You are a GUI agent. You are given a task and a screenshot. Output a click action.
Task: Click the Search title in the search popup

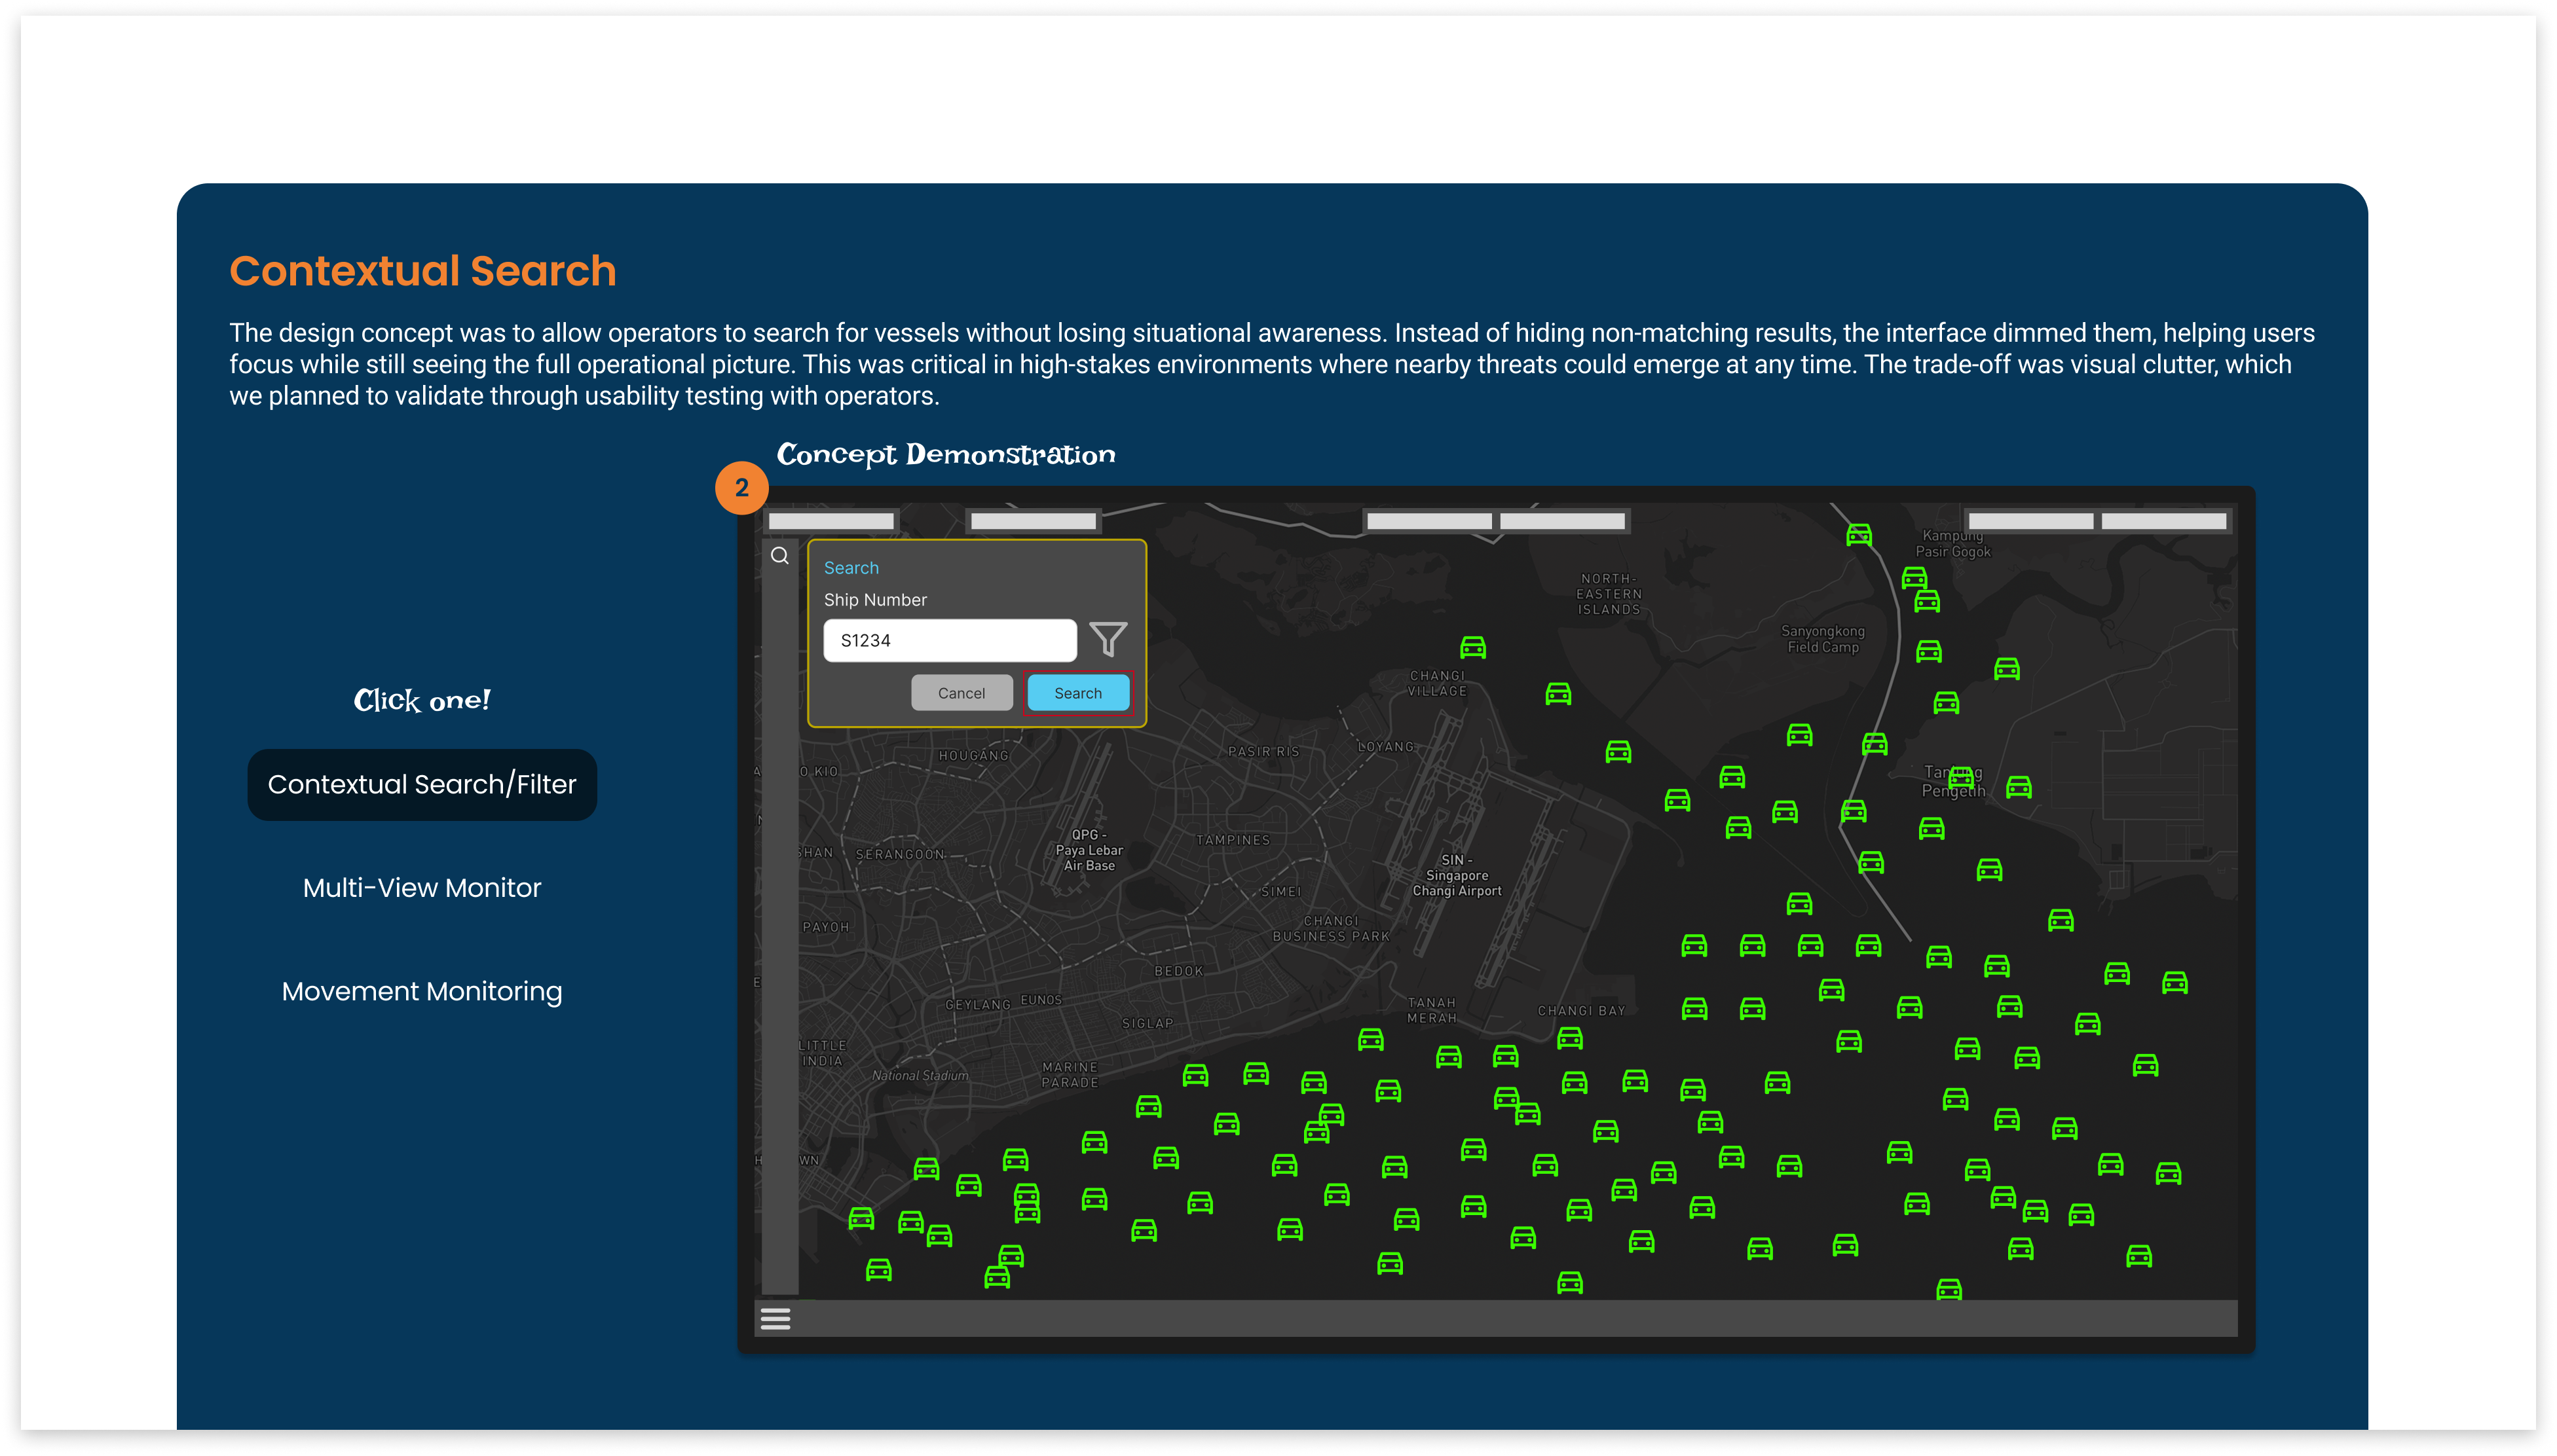pyautogui.click(x=851, y=568)
